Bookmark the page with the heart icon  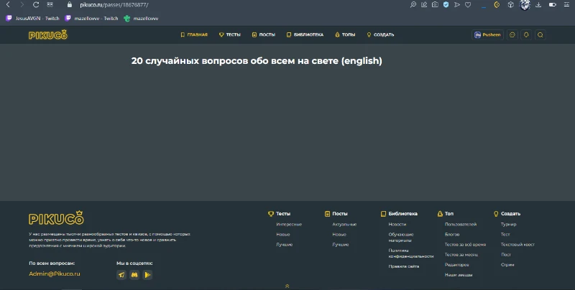[468, 5]
